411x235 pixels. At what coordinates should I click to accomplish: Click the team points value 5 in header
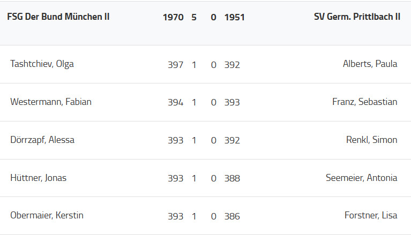(194, 17)
